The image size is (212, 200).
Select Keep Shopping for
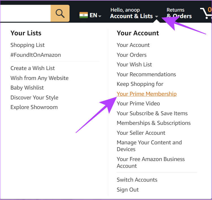[x=140, y=84]
